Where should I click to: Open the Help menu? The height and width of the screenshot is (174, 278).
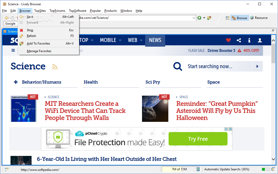point(139,11)
